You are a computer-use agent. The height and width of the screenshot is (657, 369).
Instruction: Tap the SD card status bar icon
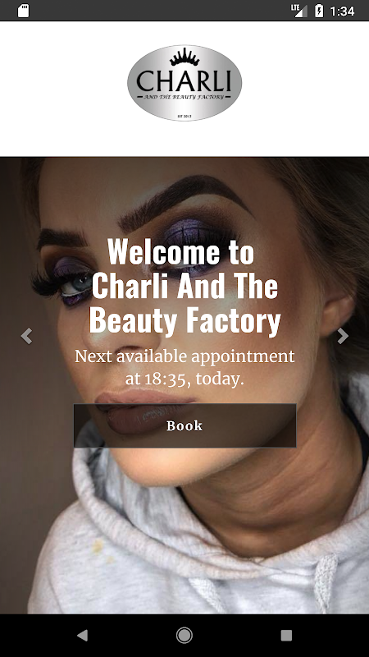pos(24,11)
